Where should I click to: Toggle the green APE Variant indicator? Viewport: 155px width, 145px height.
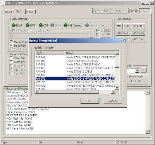(x=65, y=25)
